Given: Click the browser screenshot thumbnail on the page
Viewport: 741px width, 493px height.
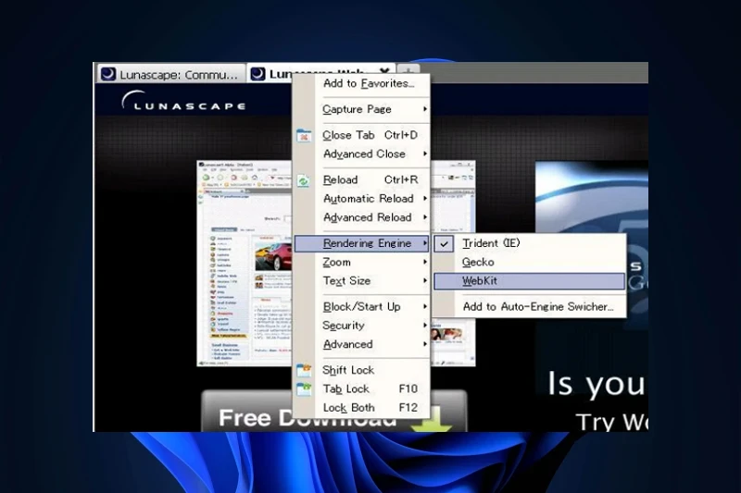Looking at the screenshot, I should coord(244,264).
